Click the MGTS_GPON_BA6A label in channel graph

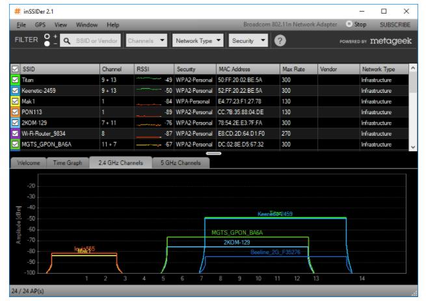(x=237, y=232)
